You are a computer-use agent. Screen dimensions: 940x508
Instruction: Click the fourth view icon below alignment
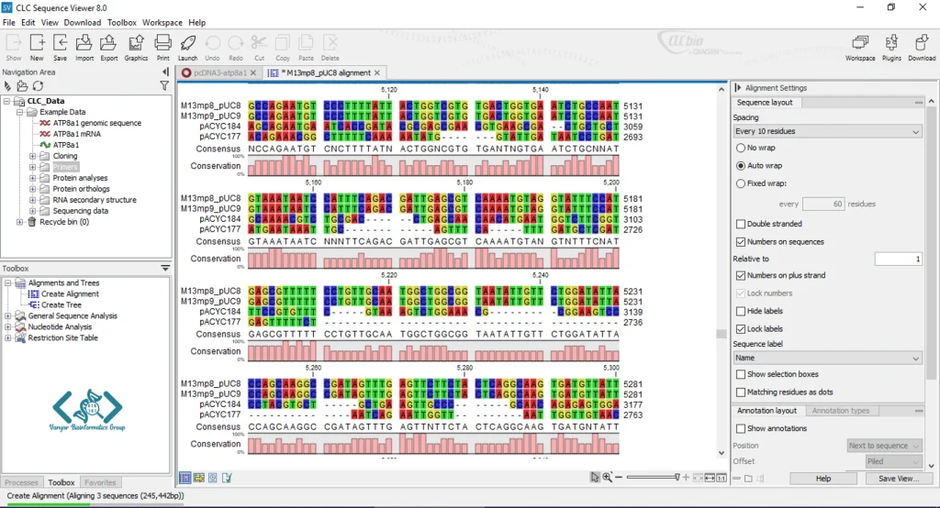pyautogui.click(x=227, y=478)
